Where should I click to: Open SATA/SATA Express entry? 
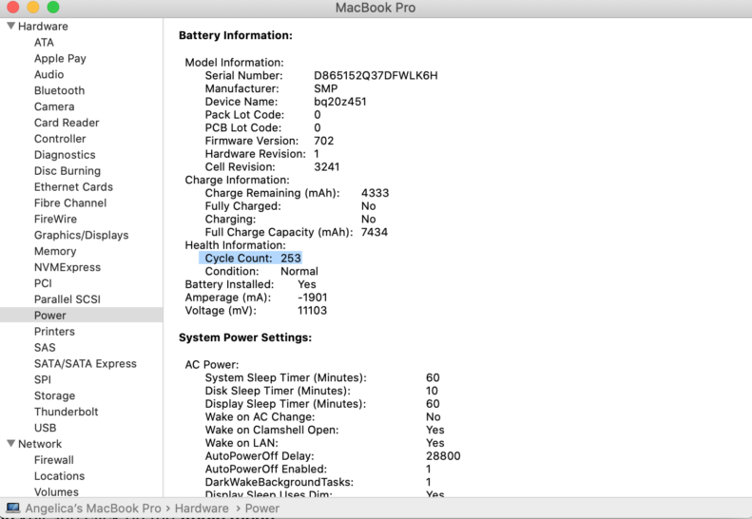click(86, 364)
